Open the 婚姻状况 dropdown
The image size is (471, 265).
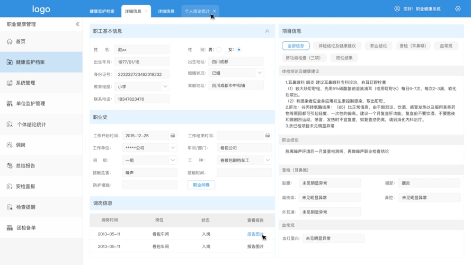(x=260, y=73)
